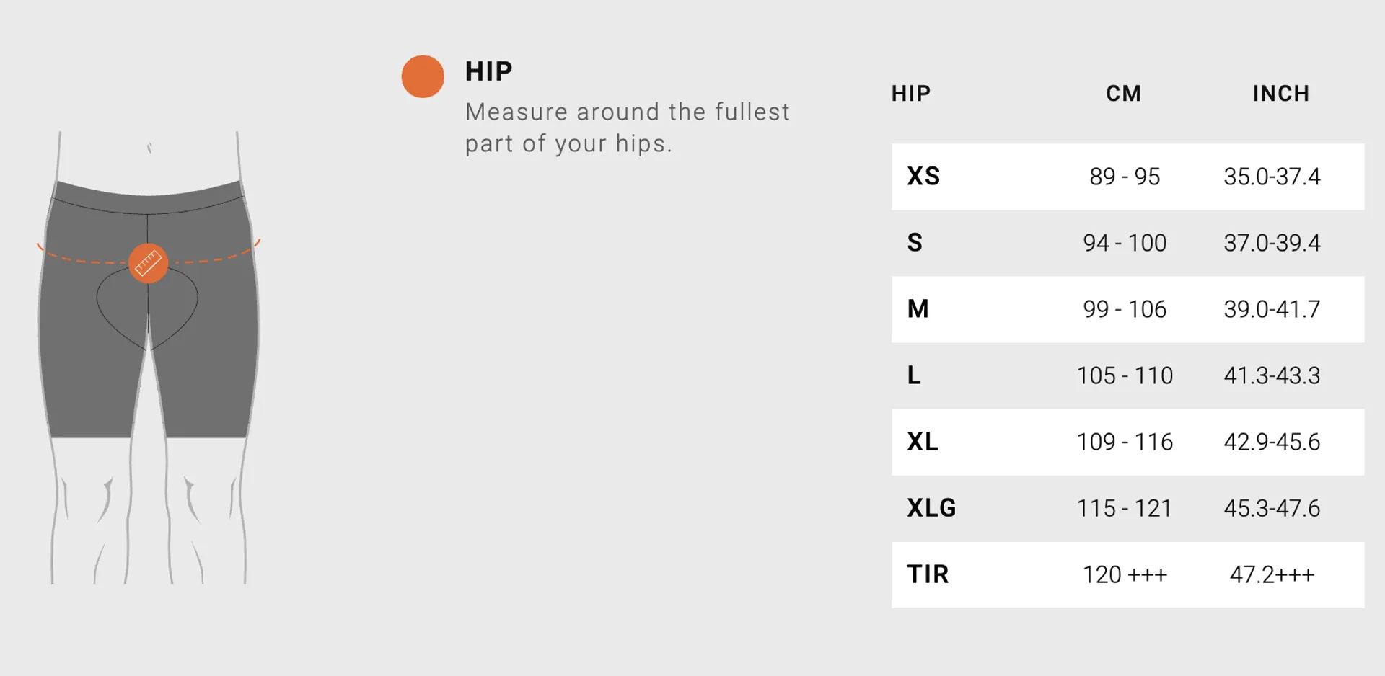
Task: Choose the L size label
Action: [x=914, y=375]
